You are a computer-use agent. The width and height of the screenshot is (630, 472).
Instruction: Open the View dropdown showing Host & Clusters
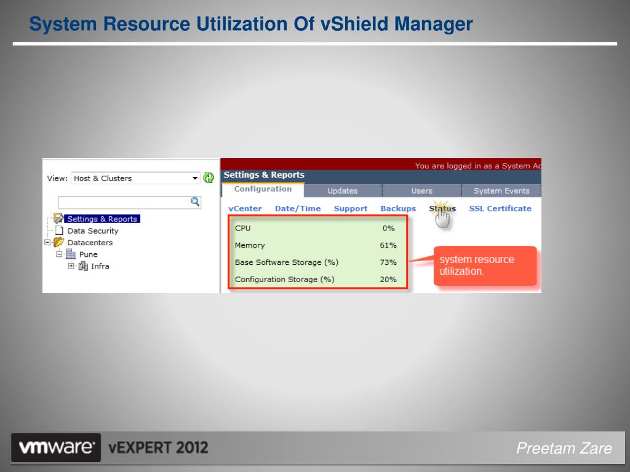coord(136,178)
